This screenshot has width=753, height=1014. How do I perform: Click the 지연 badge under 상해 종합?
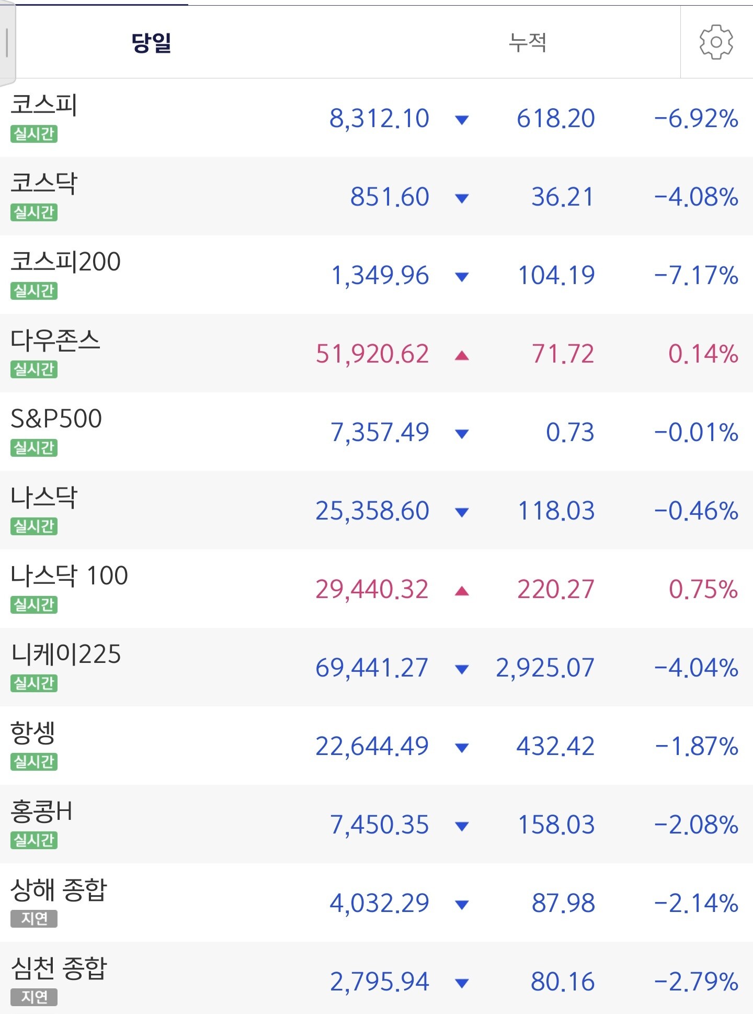click(34, 919)
